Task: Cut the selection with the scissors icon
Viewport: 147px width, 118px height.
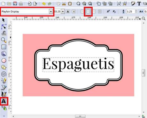Action: (64, 4)
